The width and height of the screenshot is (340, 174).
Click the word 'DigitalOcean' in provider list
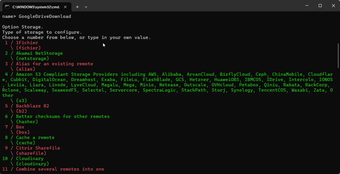(x=49, y=80)
